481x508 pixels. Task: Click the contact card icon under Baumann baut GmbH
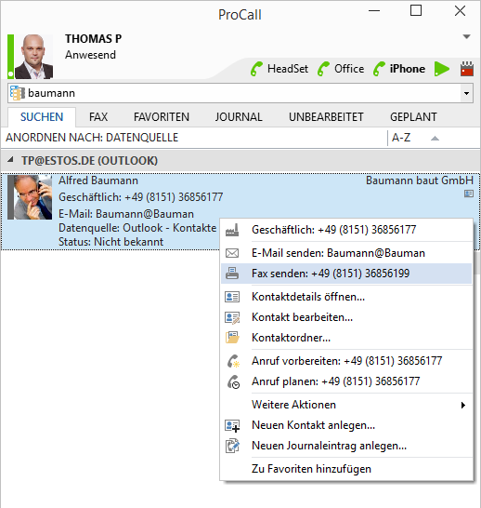469,194
